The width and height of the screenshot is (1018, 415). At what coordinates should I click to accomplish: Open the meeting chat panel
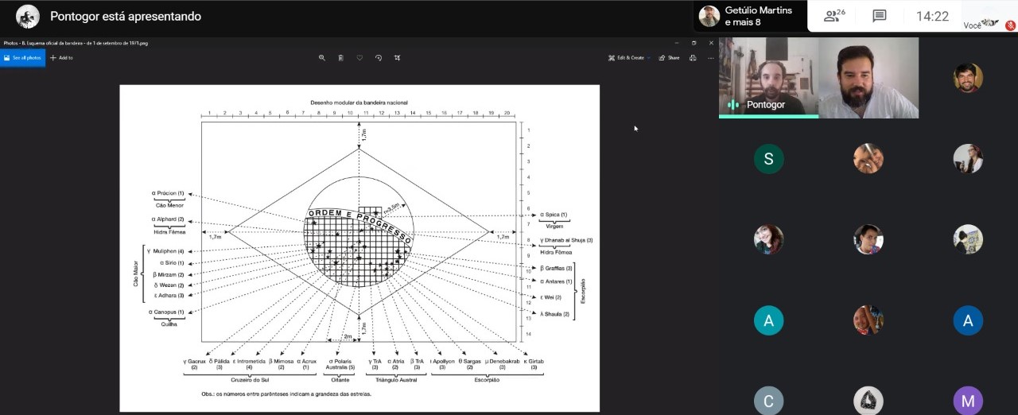879,16
